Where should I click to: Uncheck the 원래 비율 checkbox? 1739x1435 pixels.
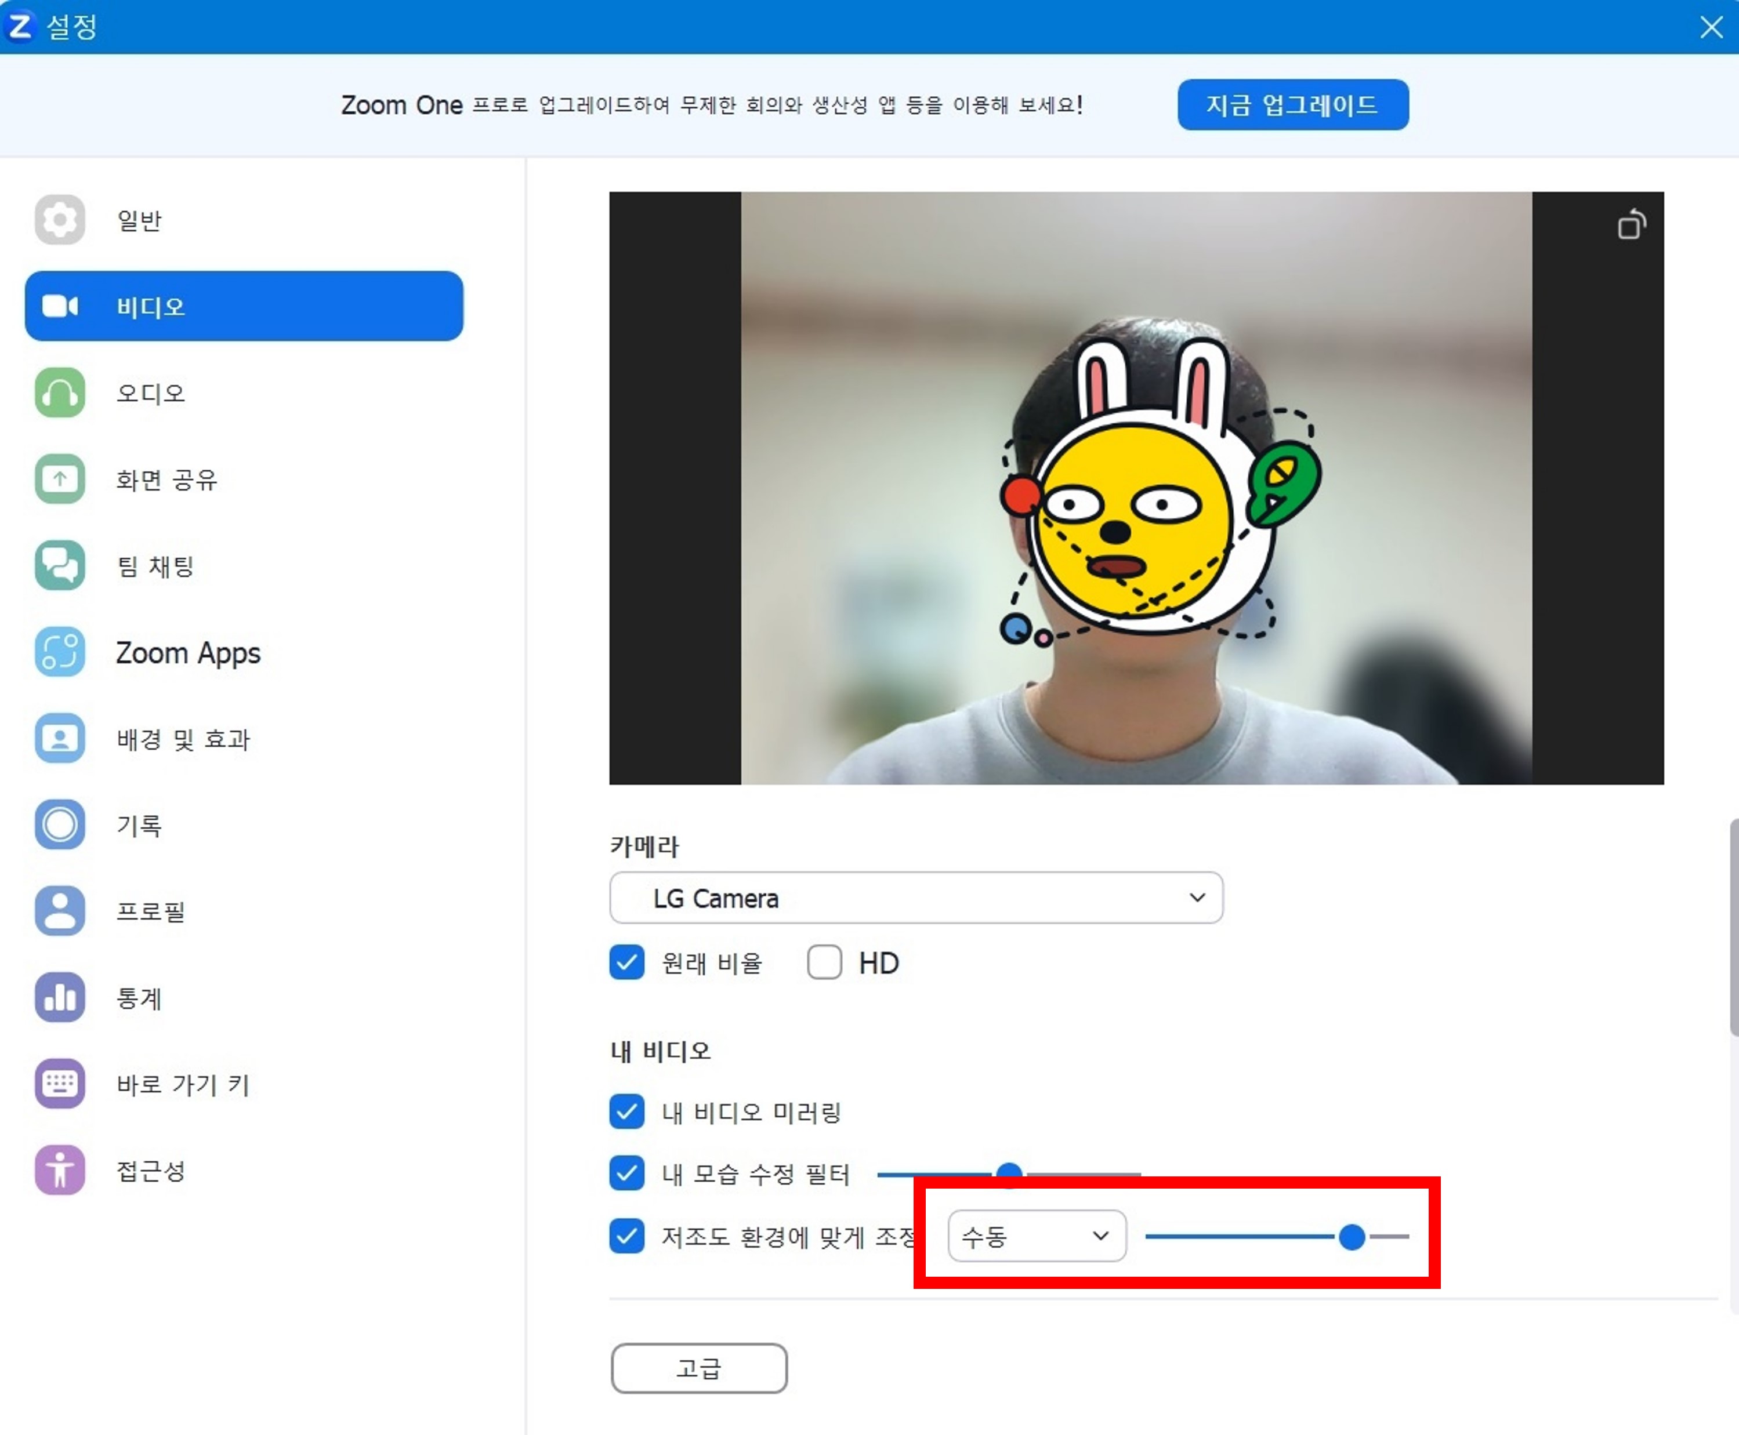[x=627, y=962]
